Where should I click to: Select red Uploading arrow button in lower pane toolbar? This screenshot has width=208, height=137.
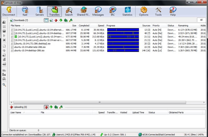pos(46,107)
